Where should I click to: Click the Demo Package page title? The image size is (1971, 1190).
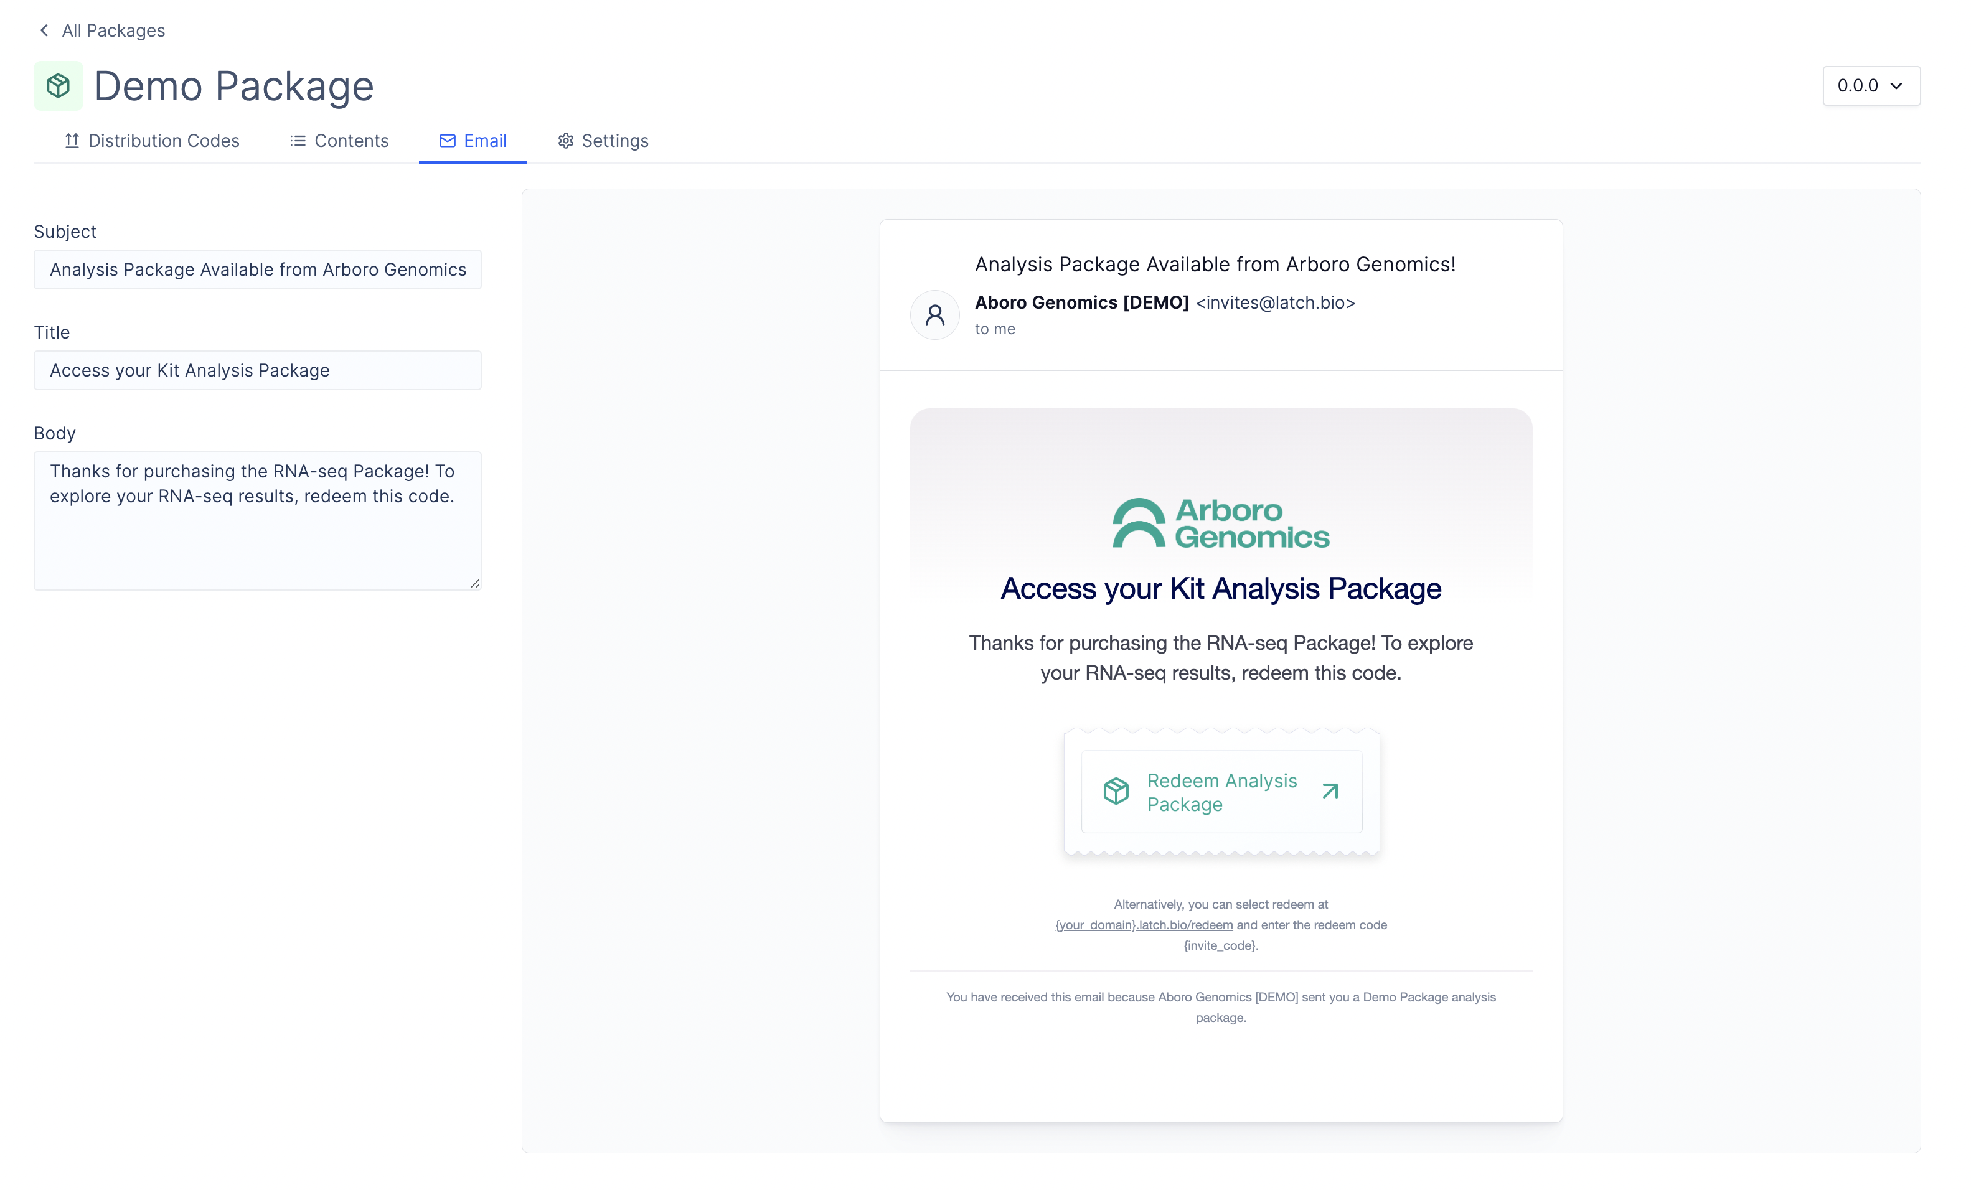click(234, 87)
